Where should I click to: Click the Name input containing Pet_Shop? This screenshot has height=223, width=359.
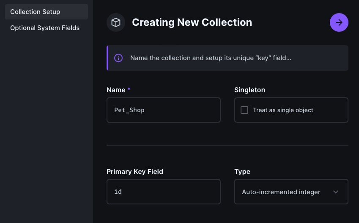coord(164,110)
